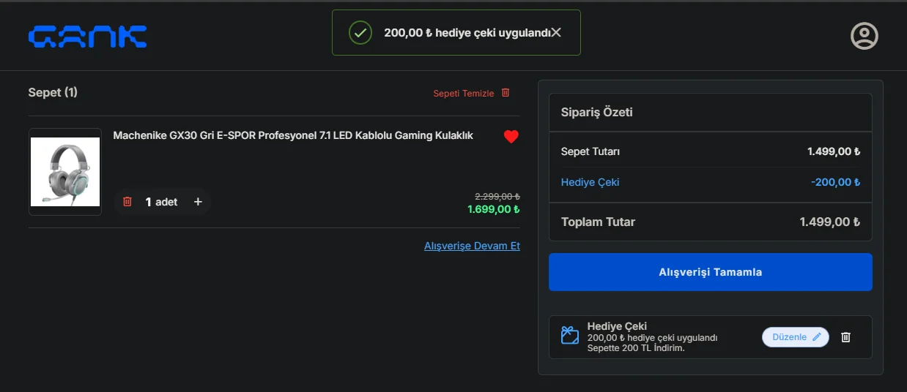The height and width of the screenshot is (392, 907).
Task: Click the Sipariş Özeti header
Action: [596, 113]
